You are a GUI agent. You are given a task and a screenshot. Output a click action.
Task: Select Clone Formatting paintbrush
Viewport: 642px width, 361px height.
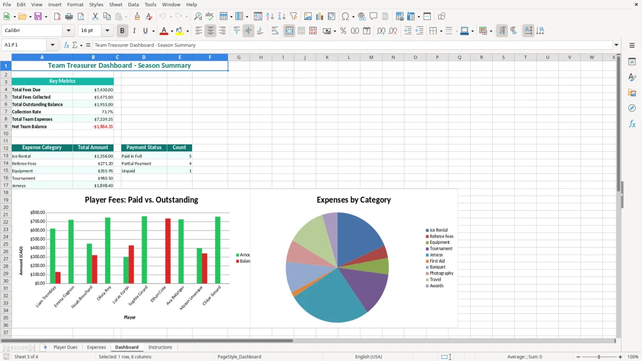[x=137, y=17]
